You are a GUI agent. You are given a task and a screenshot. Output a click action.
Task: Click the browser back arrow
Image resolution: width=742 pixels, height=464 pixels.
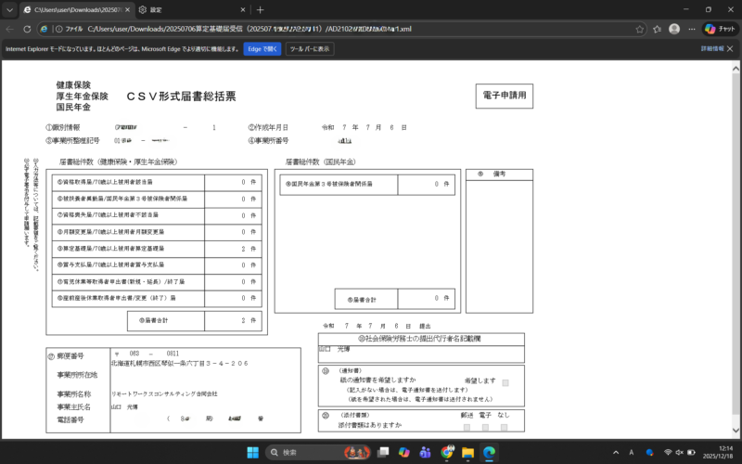click(10, 29)
